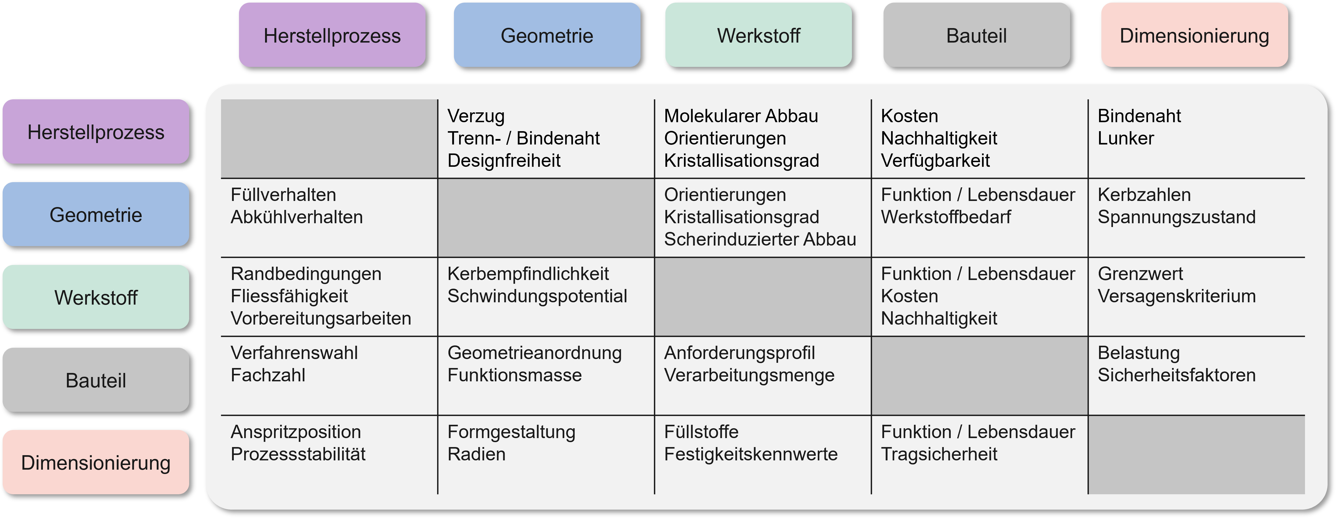
Task: Select the Werkstoff row label
Action: coord(96,297)
